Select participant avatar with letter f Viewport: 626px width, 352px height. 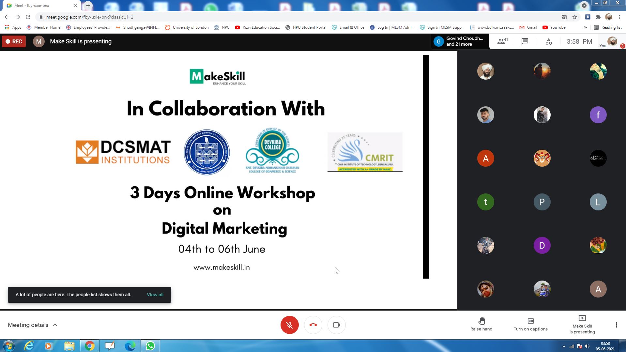pos(598,115)
